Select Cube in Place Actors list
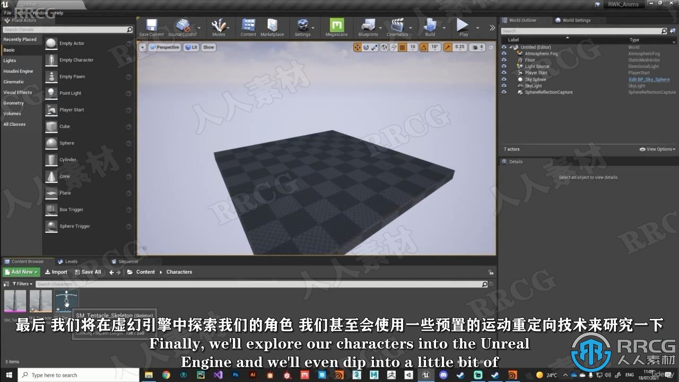 point(88,126)
